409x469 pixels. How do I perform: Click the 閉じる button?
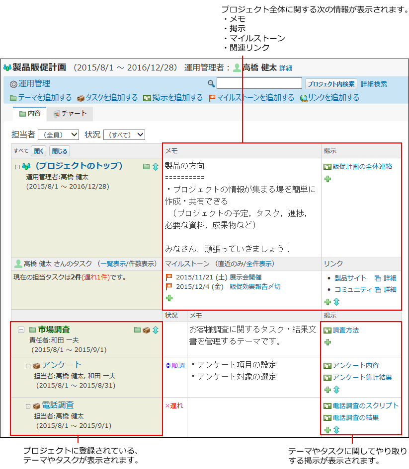[59, 151]
